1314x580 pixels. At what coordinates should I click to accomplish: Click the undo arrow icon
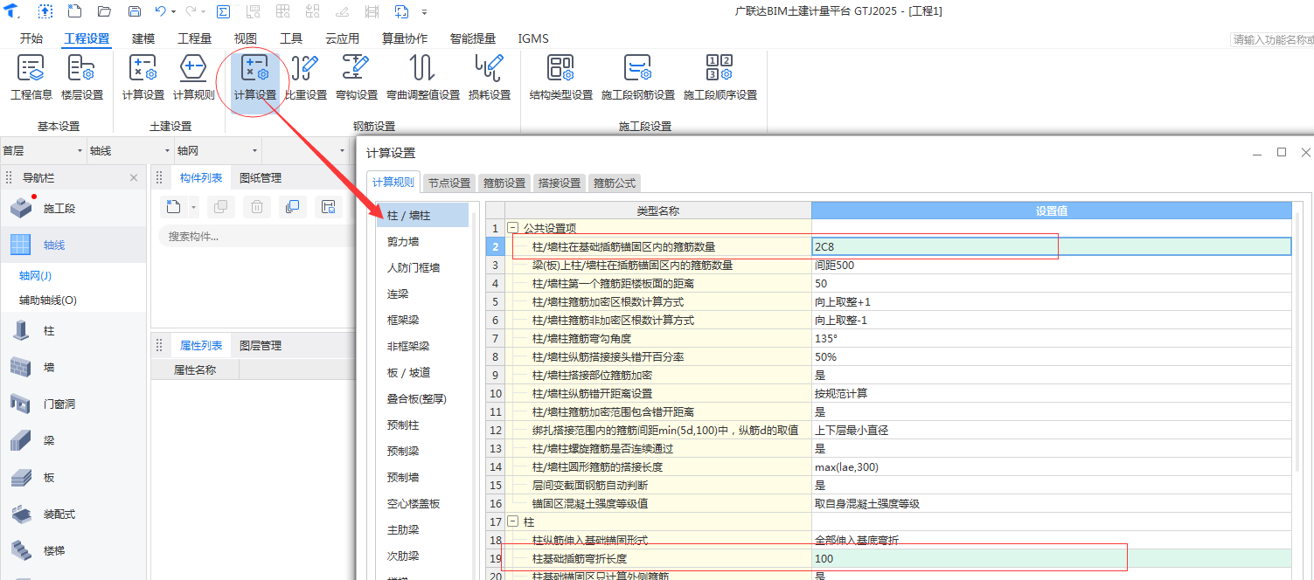pos(160,11)
